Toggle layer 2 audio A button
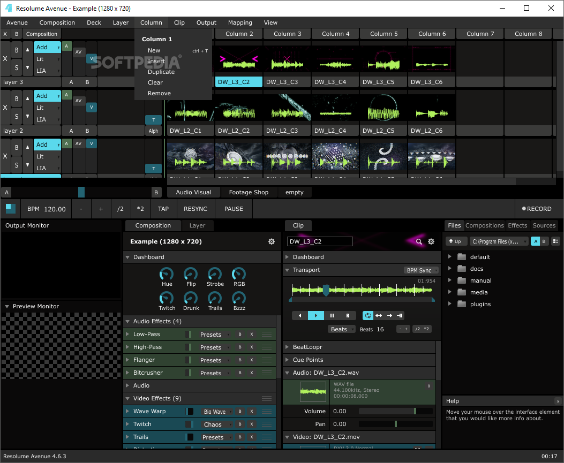564x463 pixels. click(66, 95)
